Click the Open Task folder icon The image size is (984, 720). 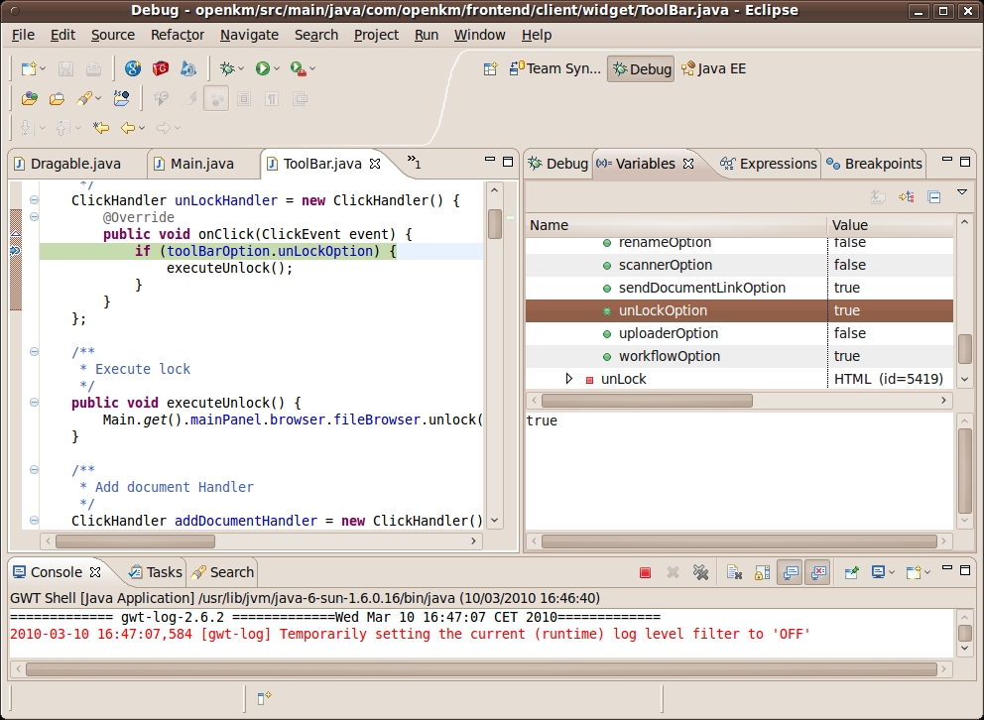pyautogui.click(x=57, y=98)
